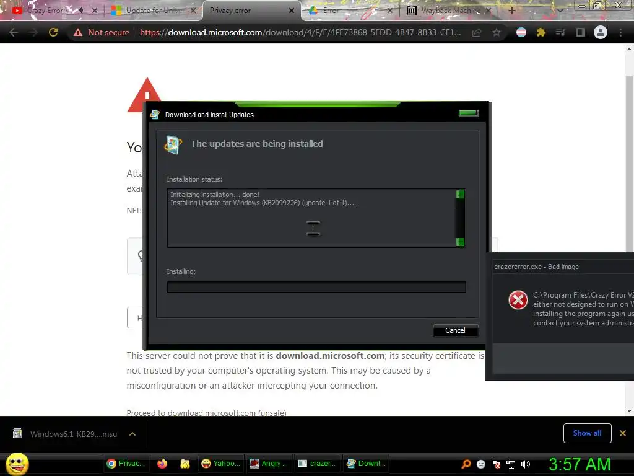Viewport: 634px width, 476px height.
Task: Open the Chrome three-dot menu
Action: (620, 32)
